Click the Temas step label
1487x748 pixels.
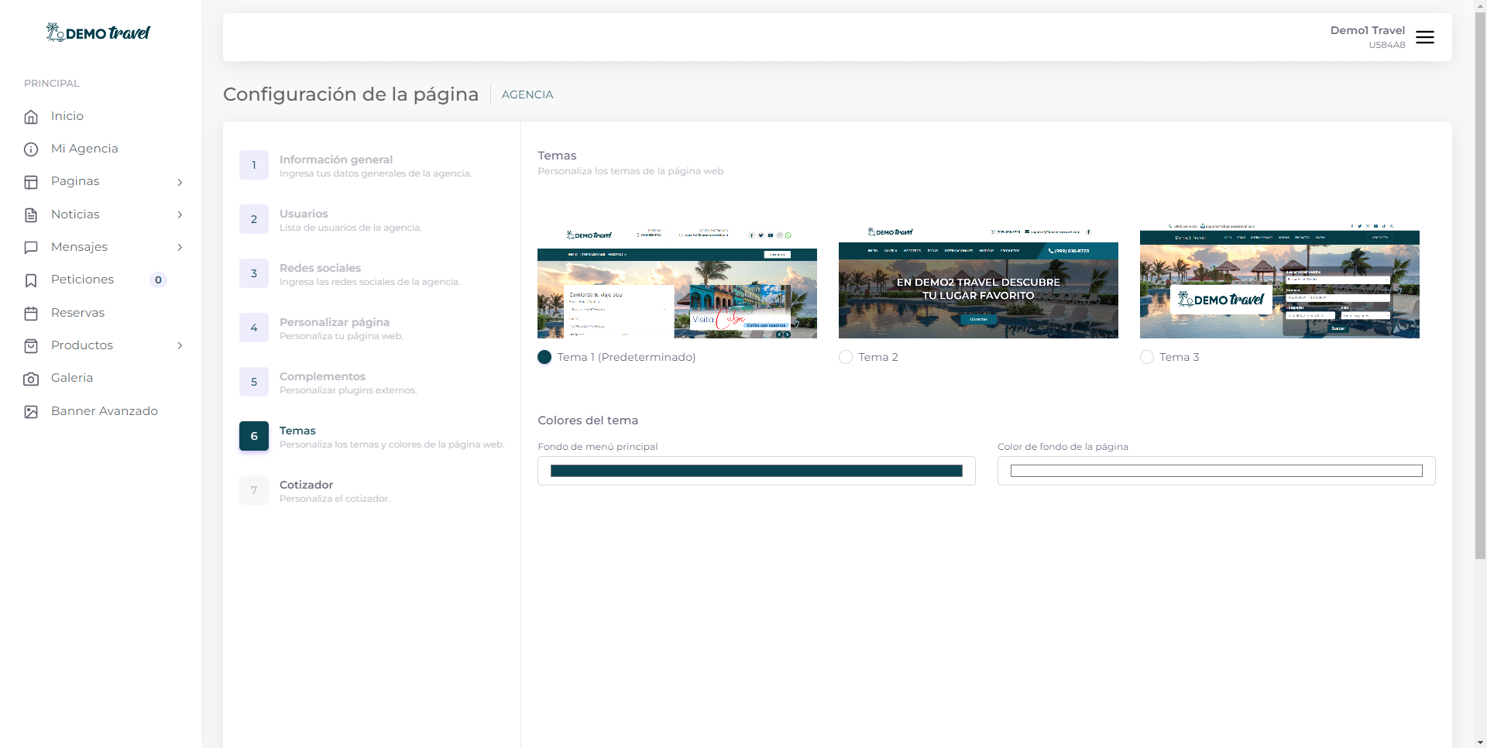tap(297, 431)
